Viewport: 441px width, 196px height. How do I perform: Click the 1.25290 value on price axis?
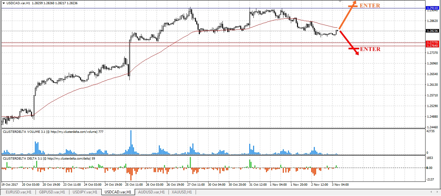[x=432, y=106]
